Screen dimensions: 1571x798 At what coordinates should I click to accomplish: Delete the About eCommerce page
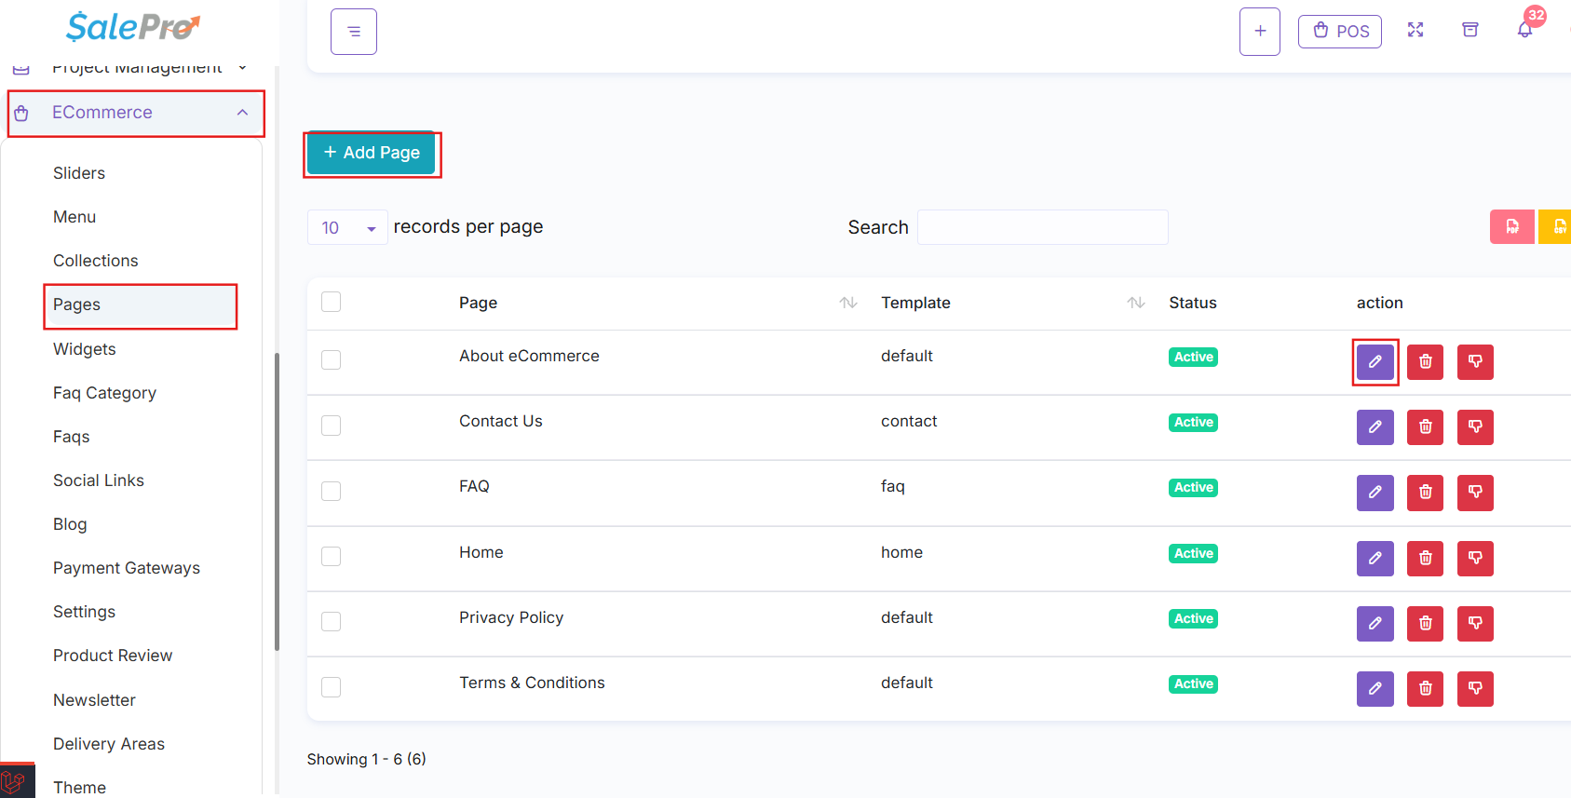tap(1425, 361)
